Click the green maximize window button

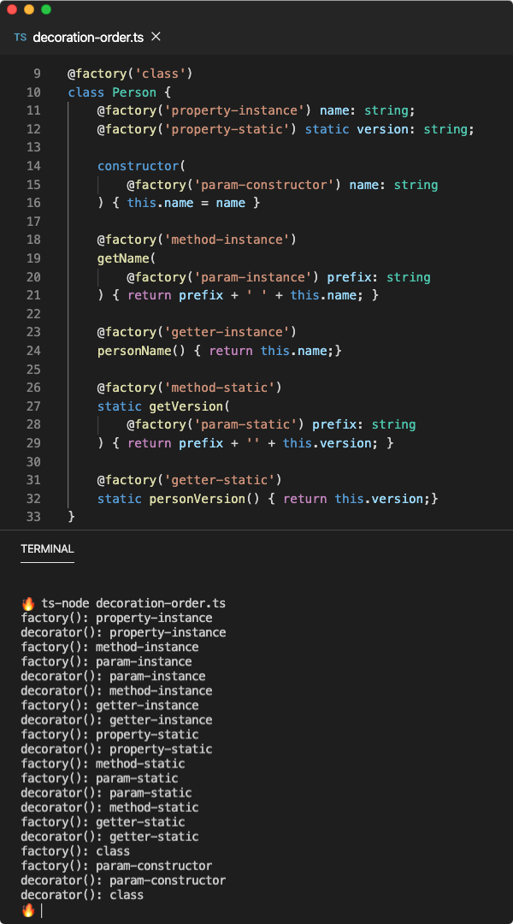[x=46, y=9]
